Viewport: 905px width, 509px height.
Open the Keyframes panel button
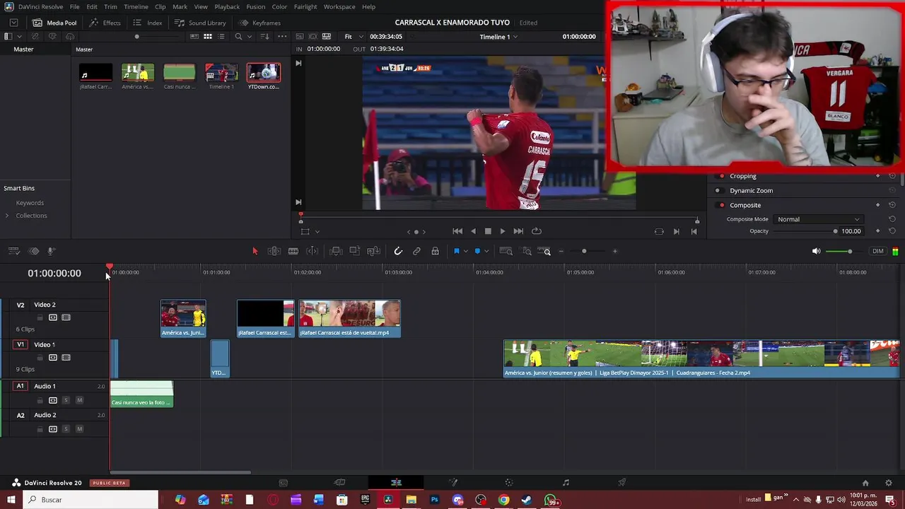pos(259,23)
